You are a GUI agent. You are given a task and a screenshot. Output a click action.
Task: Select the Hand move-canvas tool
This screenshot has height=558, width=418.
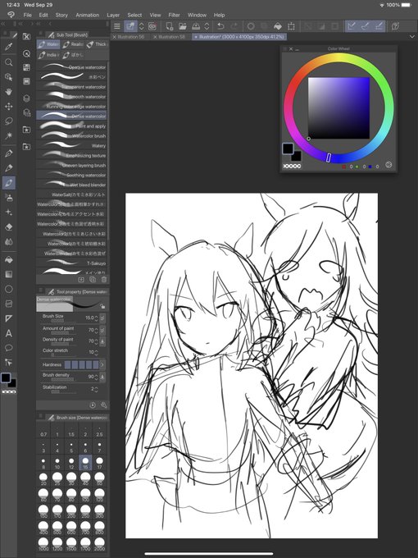(8, 92)
